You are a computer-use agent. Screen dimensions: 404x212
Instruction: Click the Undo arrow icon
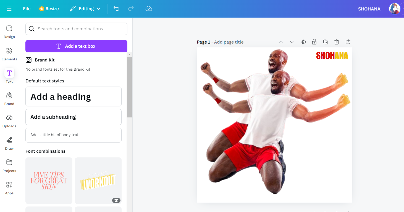click(116, 9)
